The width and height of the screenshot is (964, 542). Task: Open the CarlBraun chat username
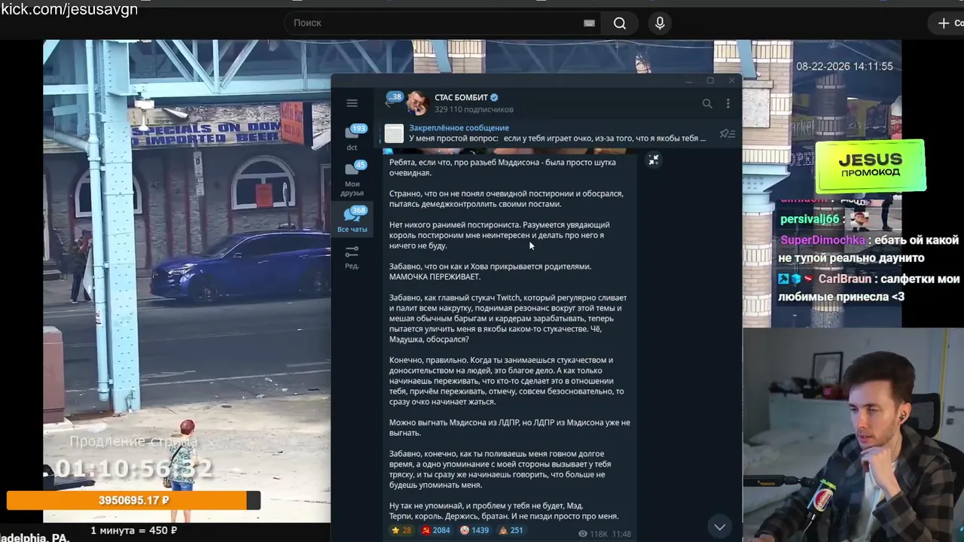pos(845,279)
